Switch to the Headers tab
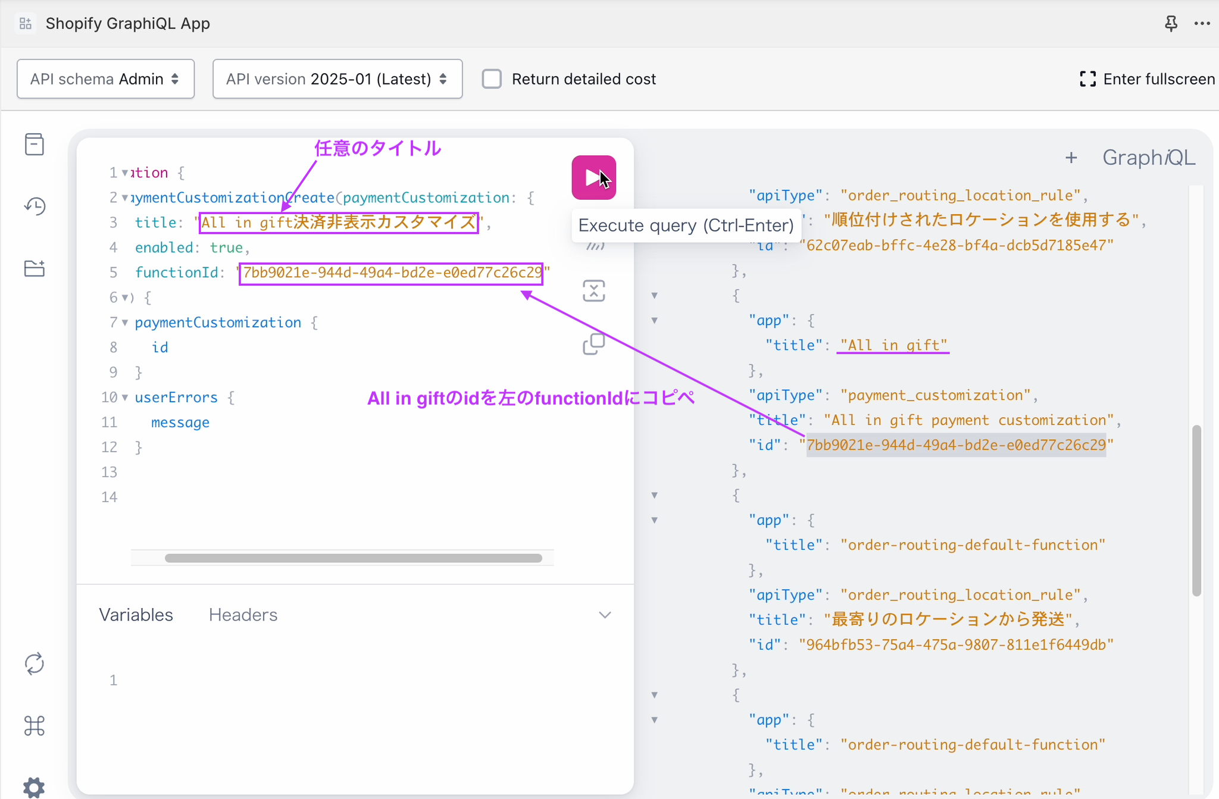 pyautogui.click(x=243, y=615)
